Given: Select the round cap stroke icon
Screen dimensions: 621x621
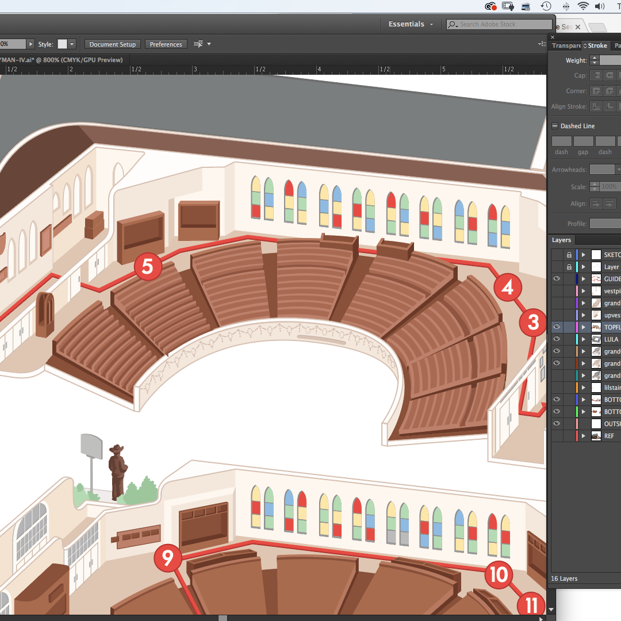Looking at the screenshot, I should [x=609, y=75].
